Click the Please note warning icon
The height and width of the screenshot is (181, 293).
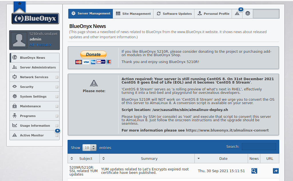tap(94, 83)
